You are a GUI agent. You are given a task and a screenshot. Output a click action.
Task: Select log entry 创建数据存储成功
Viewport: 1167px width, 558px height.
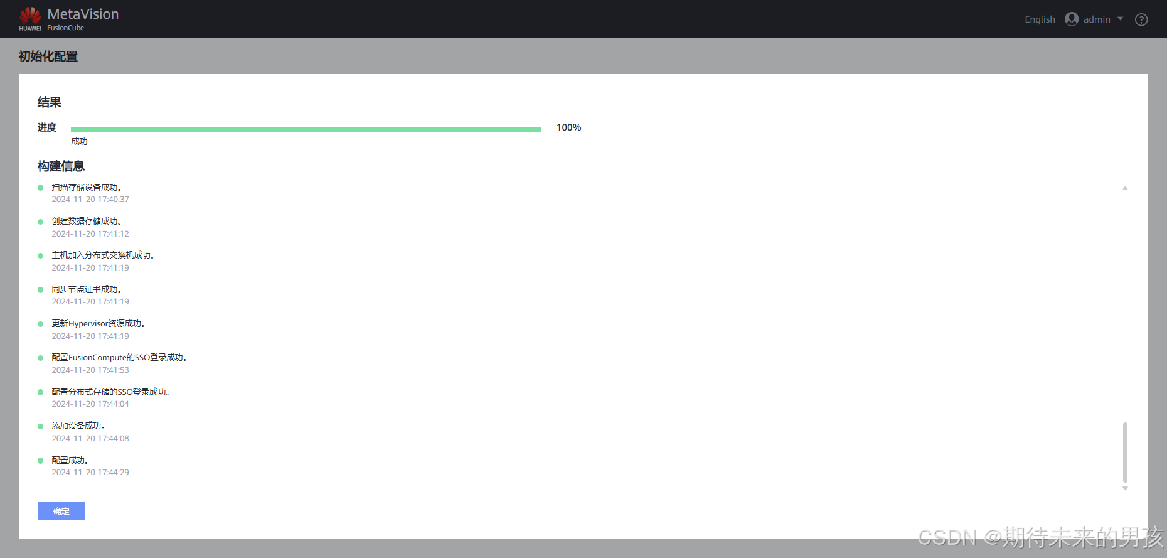pyautogui.click(x=86, y=221)
